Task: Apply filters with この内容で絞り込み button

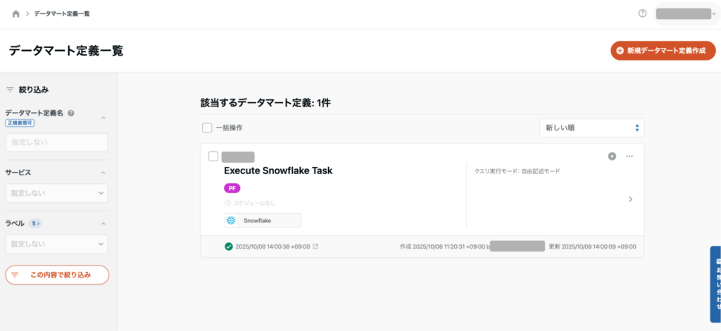Action: tap(57, 275)
